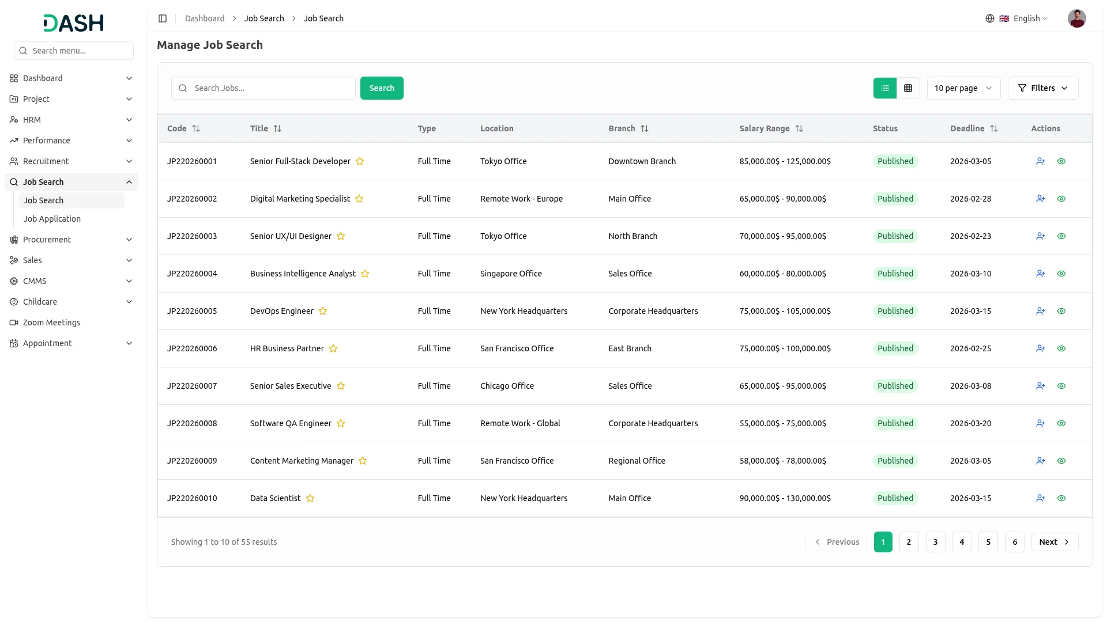1107x622 pixels.
Task: Sort table by Code column
Action: (x=196, y=128)
